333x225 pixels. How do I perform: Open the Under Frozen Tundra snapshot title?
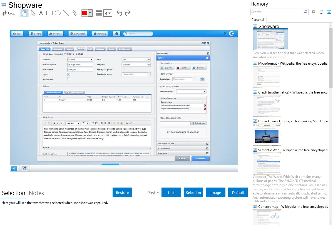pyautogui.click(x=293, y=121)
